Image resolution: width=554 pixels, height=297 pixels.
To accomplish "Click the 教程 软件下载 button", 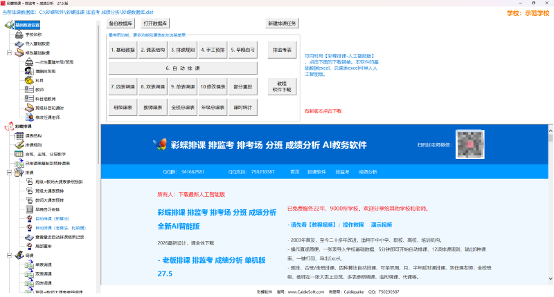I will click(x=282, y=86).
